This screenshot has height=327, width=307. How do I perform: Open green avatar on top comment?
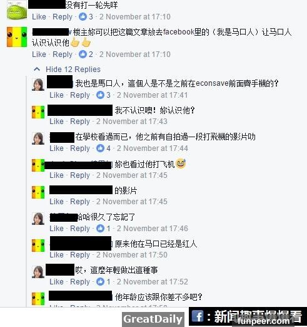click(x=17, y=10)
